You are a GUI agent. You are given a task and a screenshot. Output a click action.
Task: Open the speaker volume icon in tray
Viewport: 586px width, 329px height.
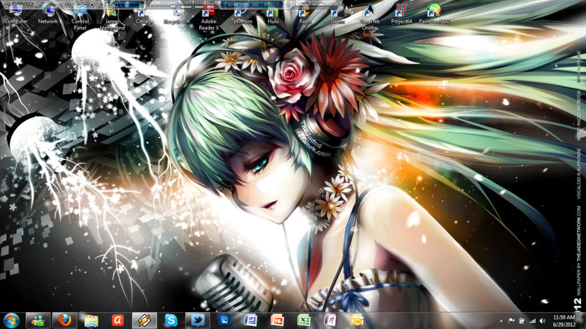pos(542,321)
